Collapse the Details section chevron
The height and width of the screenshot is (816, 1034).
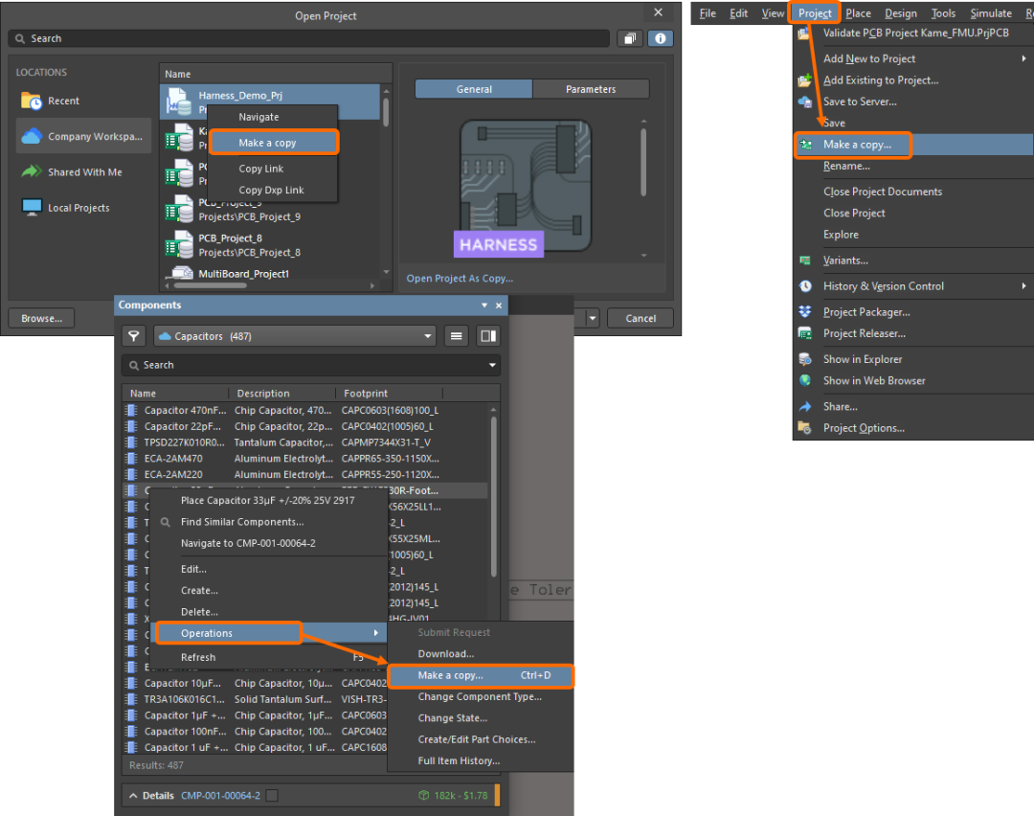pyautogui.click(x=133, y=796)
